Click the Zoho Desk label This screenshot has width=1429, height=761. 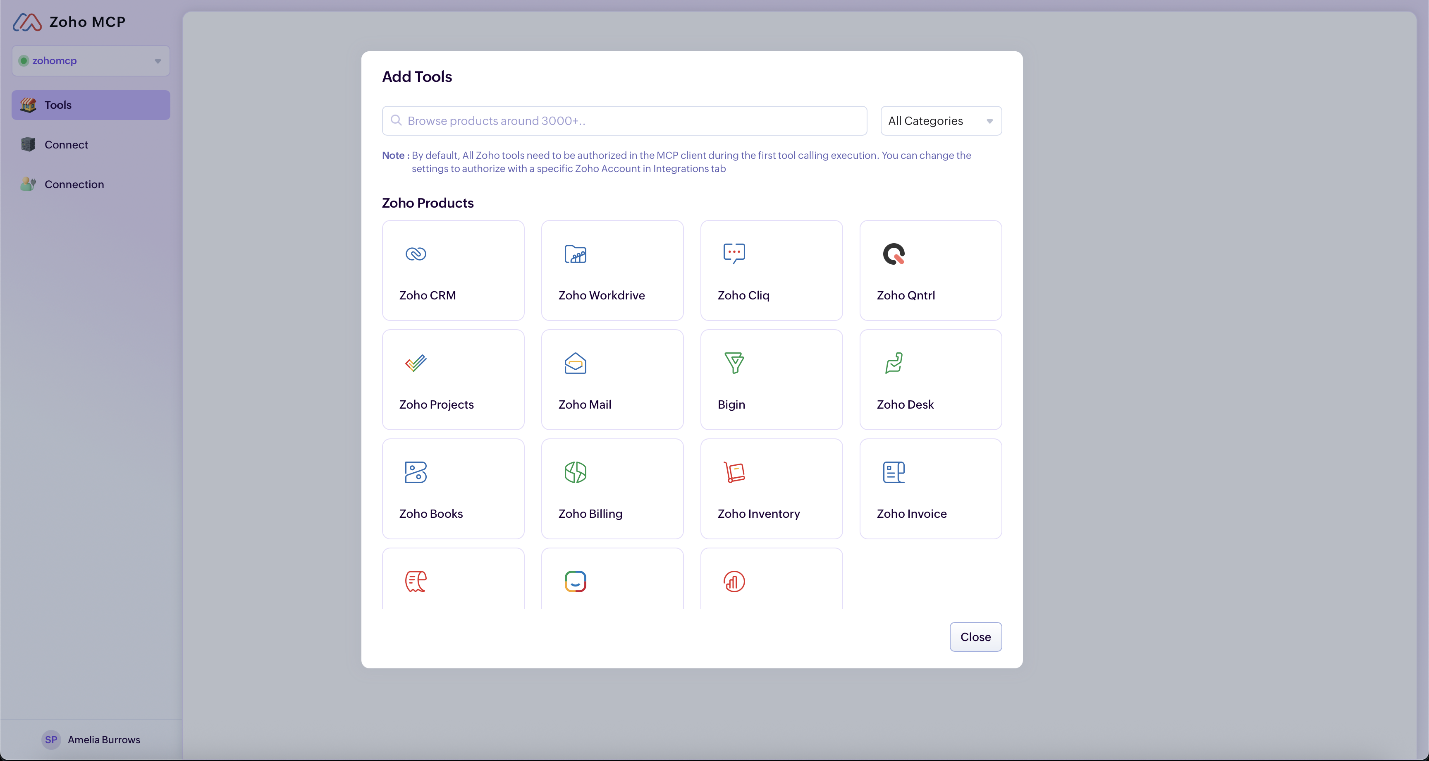click(906, 404)
